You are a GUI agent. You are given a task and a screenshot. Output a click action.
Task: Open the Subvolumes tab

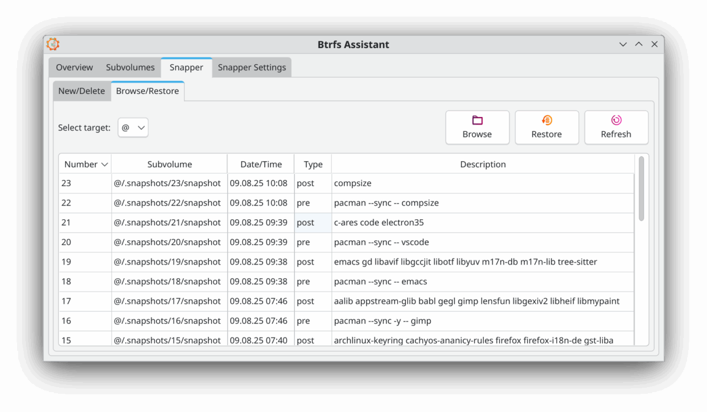click(130, 67)
